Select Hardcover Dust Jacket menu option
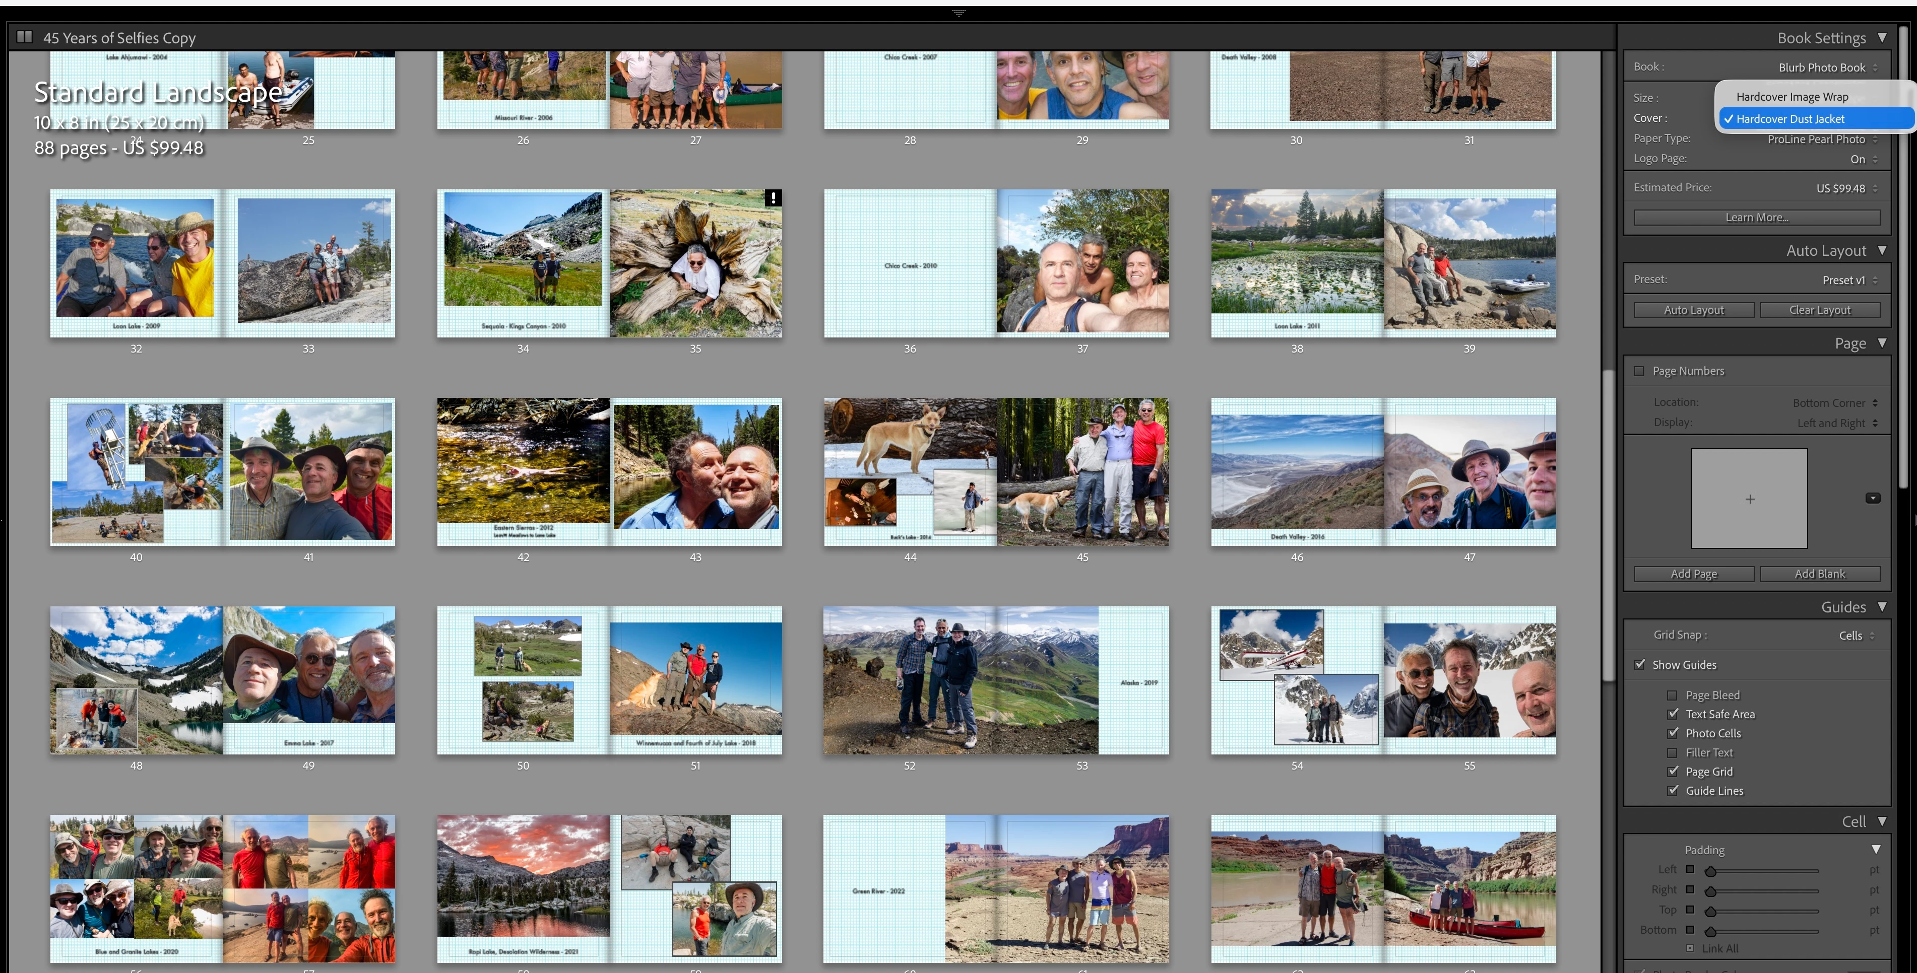 [1790, 119]
